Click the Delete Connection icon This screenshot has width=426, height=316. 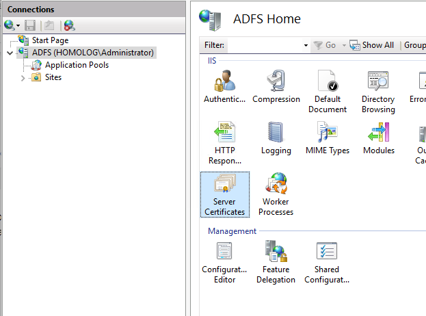[70, 25]
